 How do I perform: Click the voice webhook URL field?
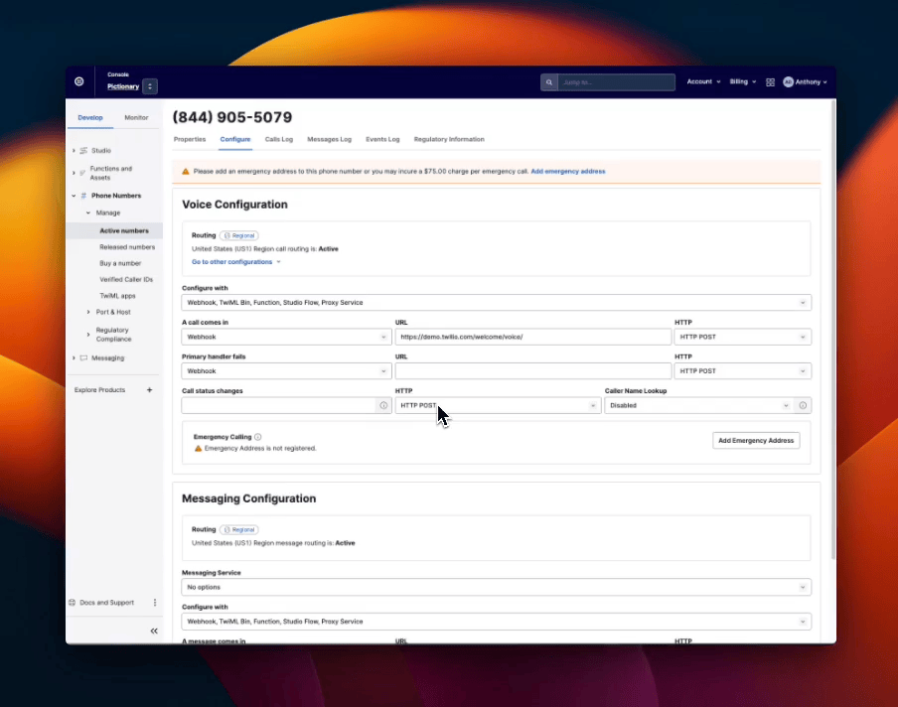pyautogui.click(x=532, y=337)
